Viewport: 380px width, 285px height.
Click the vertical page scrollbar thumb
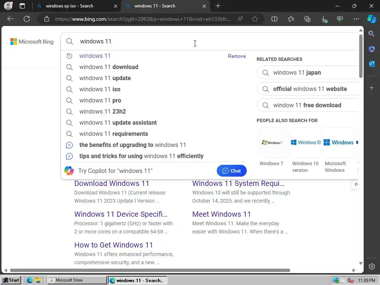pyautogui.click(x=361, y=56)
